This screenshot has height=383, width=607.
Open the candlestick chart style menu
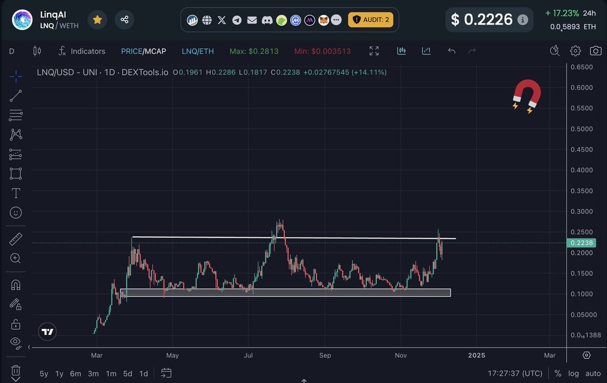pyautogui.click(x=37, y=51)
